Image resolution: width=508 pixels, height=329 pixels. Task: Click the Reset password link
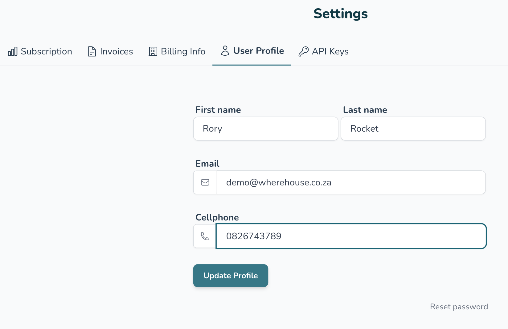[459, 307]
